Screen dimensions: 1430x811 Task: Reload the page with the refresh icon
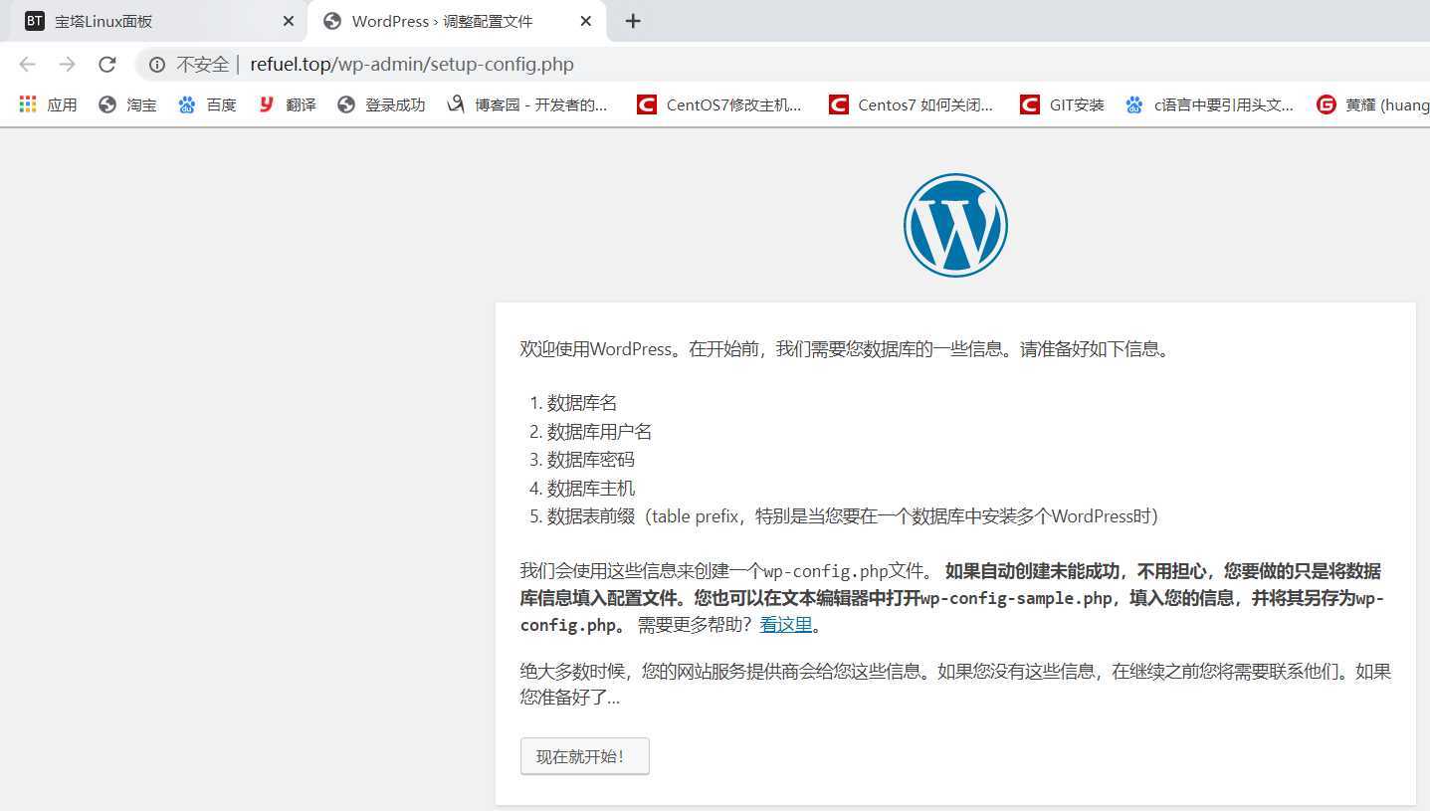pyautogui.click(x=107, y=65)
